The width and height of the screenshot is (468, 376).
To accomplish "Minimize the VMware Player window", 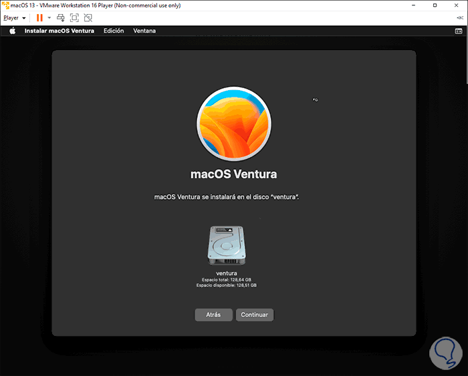I will click(413, 5).
